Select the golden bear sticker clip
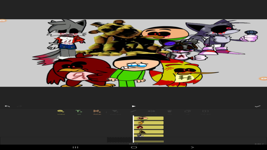267x150 pixels. click(x=149, y=132)
